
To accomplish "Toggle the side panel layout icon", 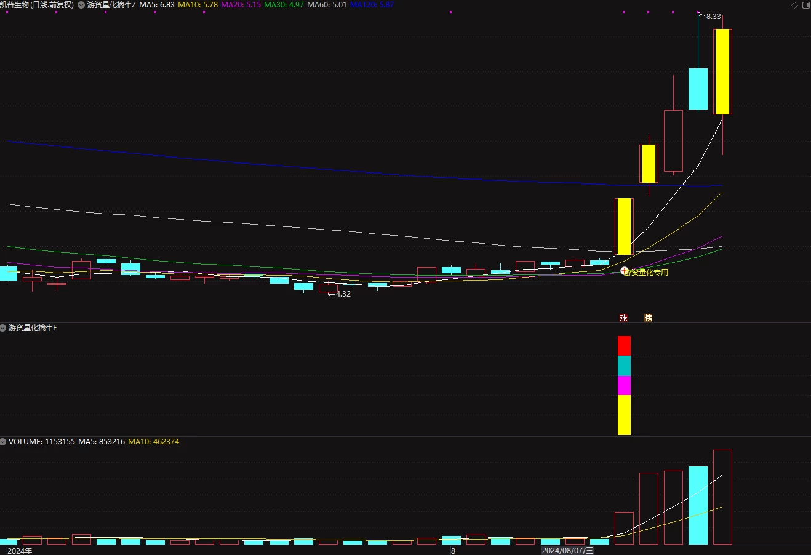I will (x=805, y=5).
